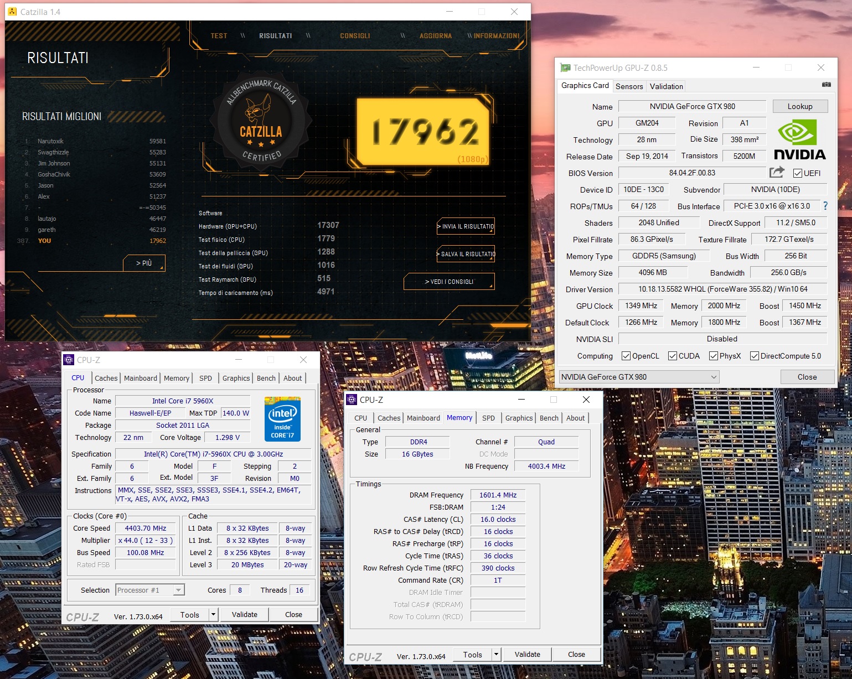Switch to the Sensors tab in GPU-Z
Image resolution: width=852 pixels, height=679 pixels.
pos(629,86)
